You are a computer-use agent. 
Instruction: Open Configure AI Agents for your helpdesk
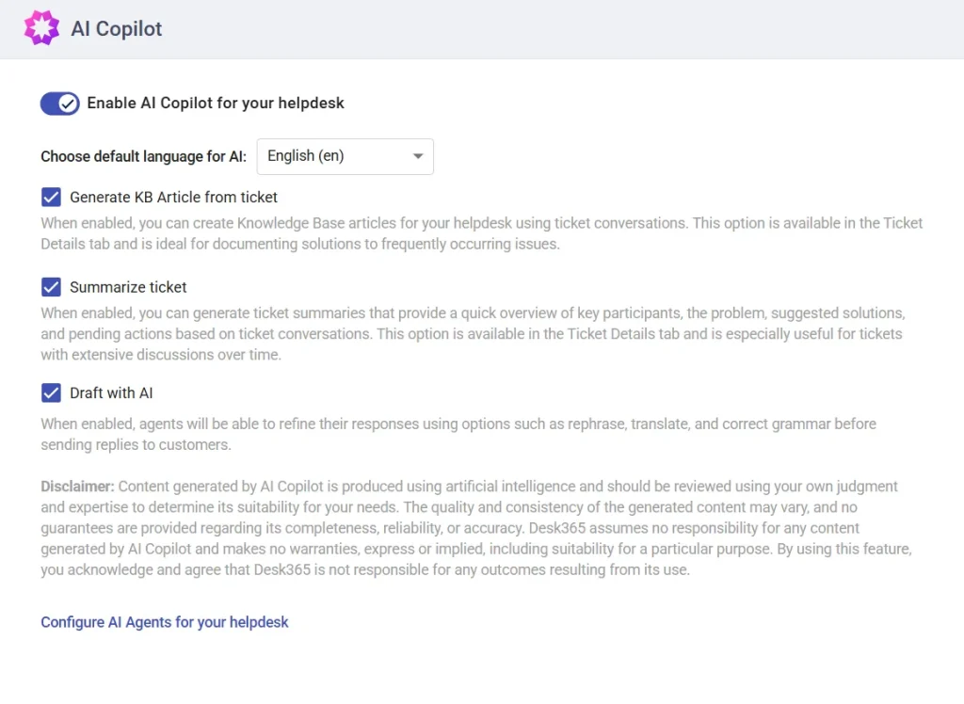tap(164, 622)
